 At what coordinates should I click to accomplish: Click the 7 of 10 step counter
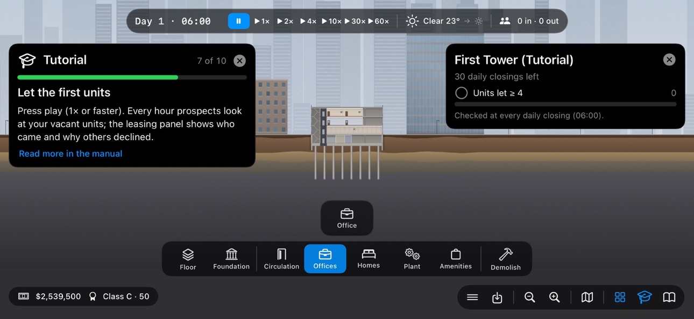click(211, 61)
